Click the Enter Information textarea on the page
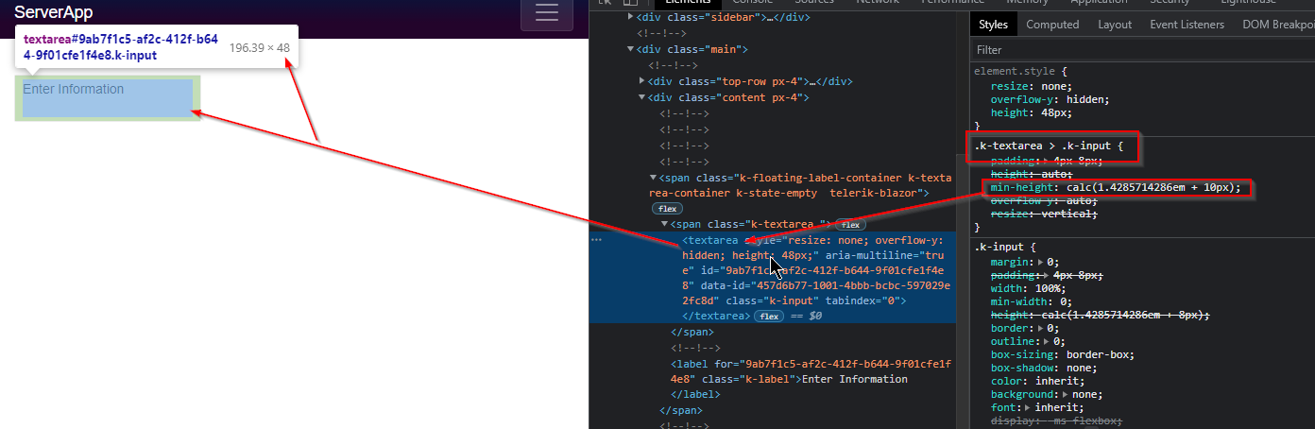The width and height of the screenshot is (1315, 429). (x=108, y=98)
